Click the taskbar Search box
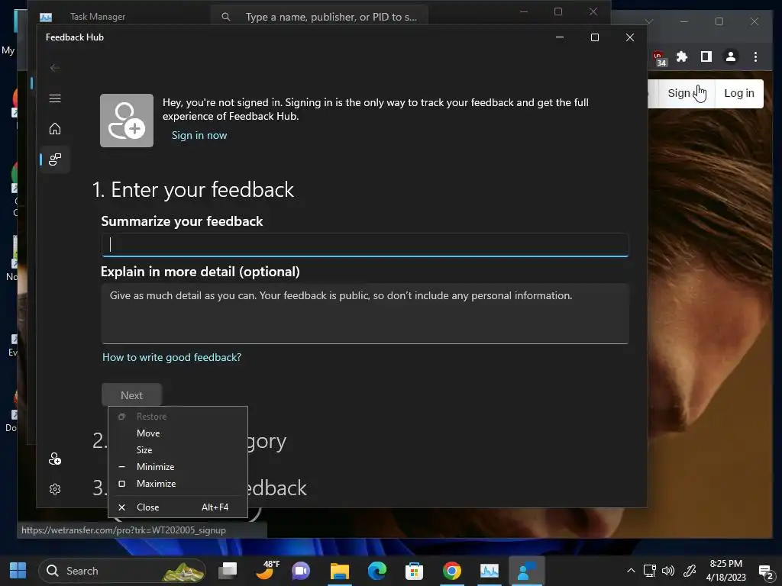 pyautogui.click(x=122, y=571)
